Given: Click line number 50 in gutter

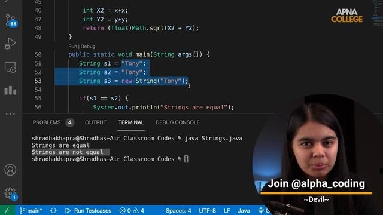Looking at the screenshot, I should (38, 54).
